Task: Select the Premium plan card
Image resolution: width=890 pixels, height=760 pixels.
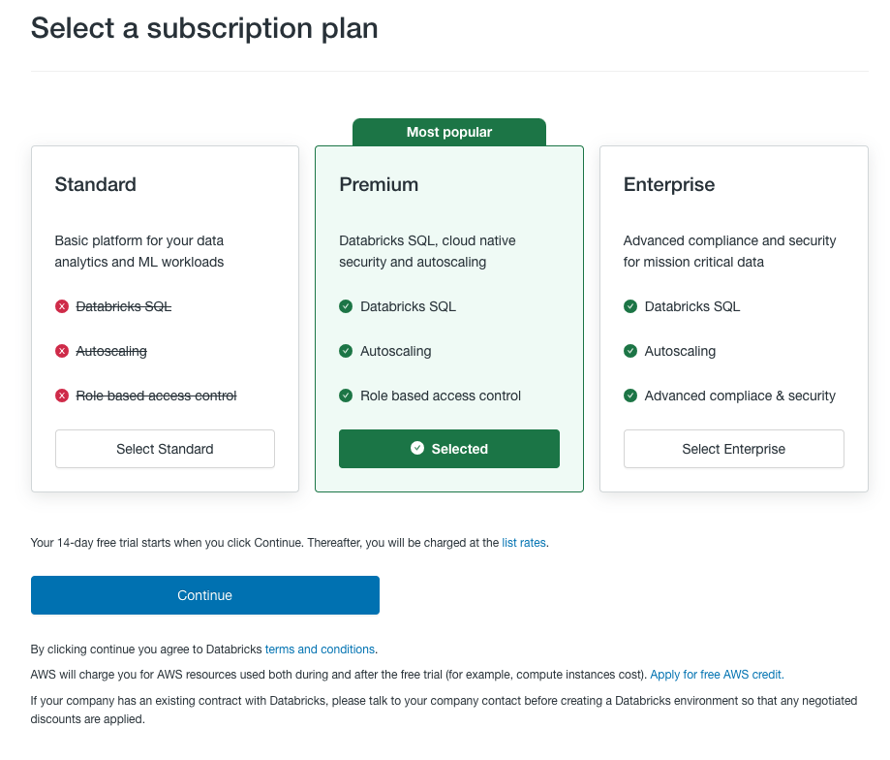Action: point(448,213)
